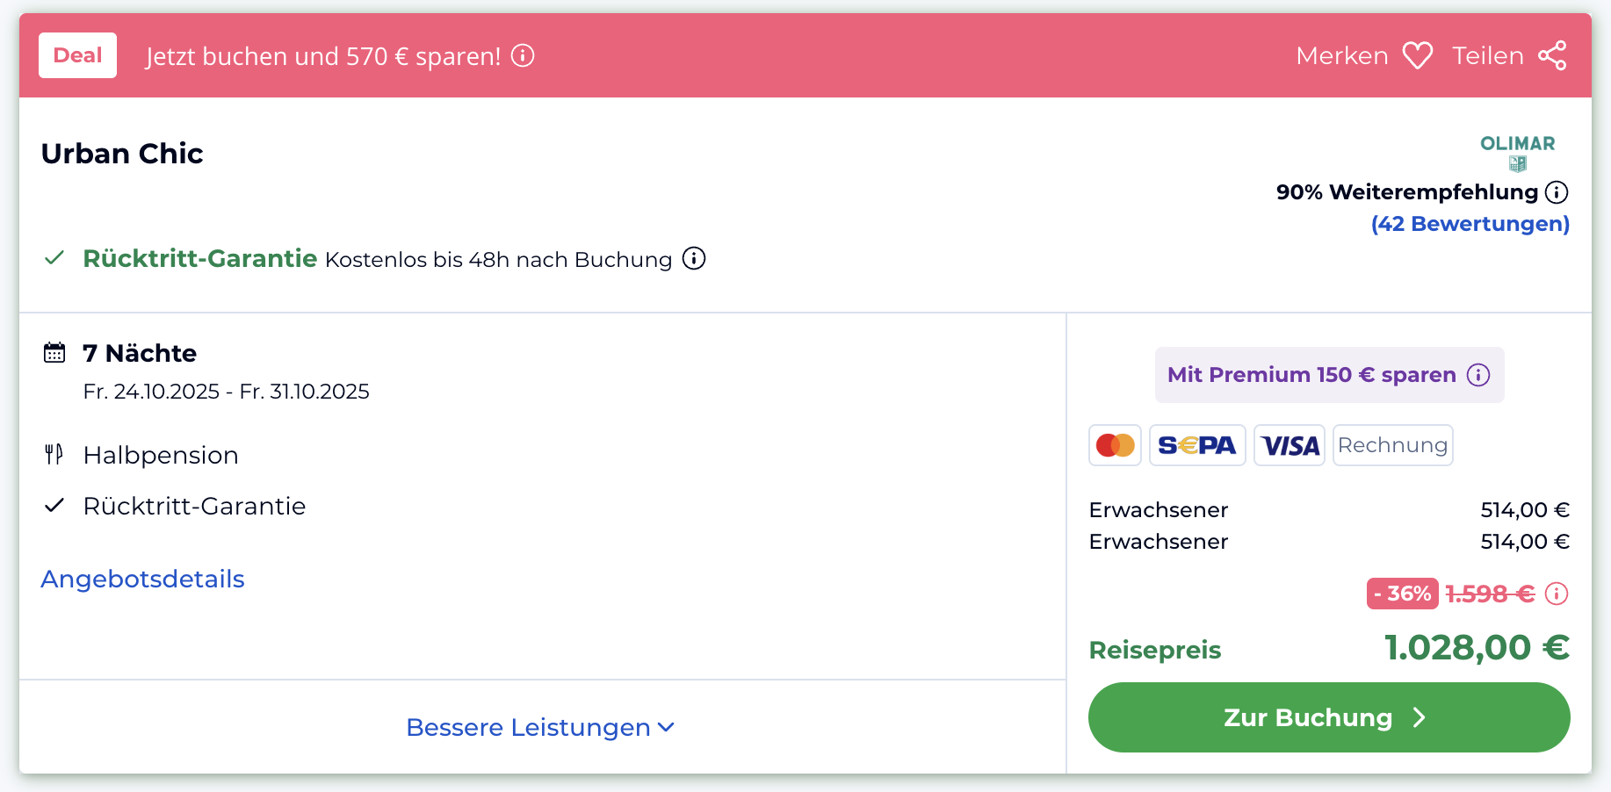Click the Mit Premium 150 € sparen badge
The height and width of the screenshot is (792, 1611).
click(1311, 375)
